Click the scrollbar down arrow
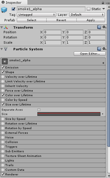The width and height of the screenshot is (110, 178). [109, 176]
